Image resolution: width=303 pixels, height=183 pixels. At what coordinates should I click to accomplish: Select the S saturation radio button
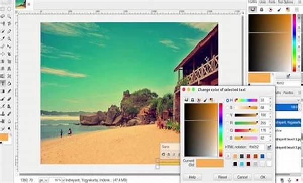[227, 108]
